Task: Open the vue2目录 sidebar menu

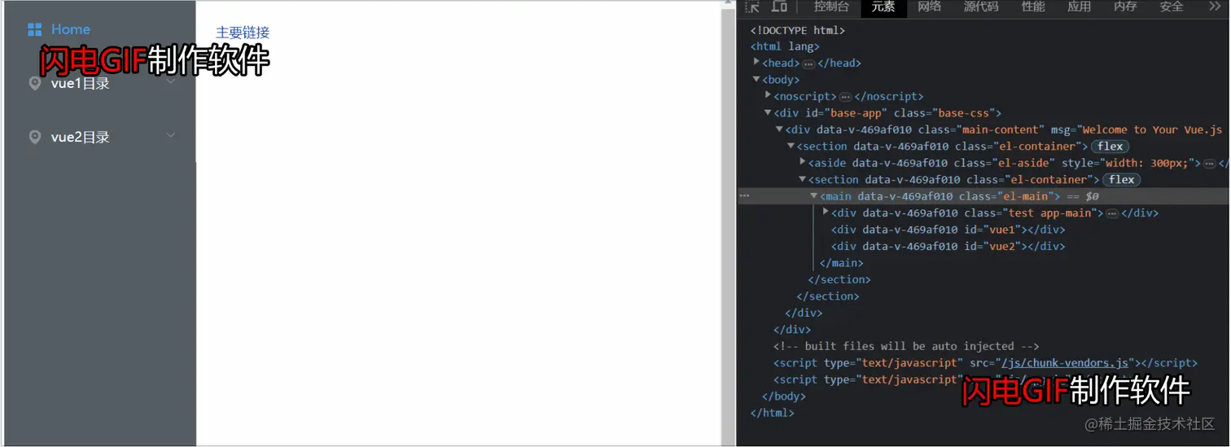Action: pos(99,137)
